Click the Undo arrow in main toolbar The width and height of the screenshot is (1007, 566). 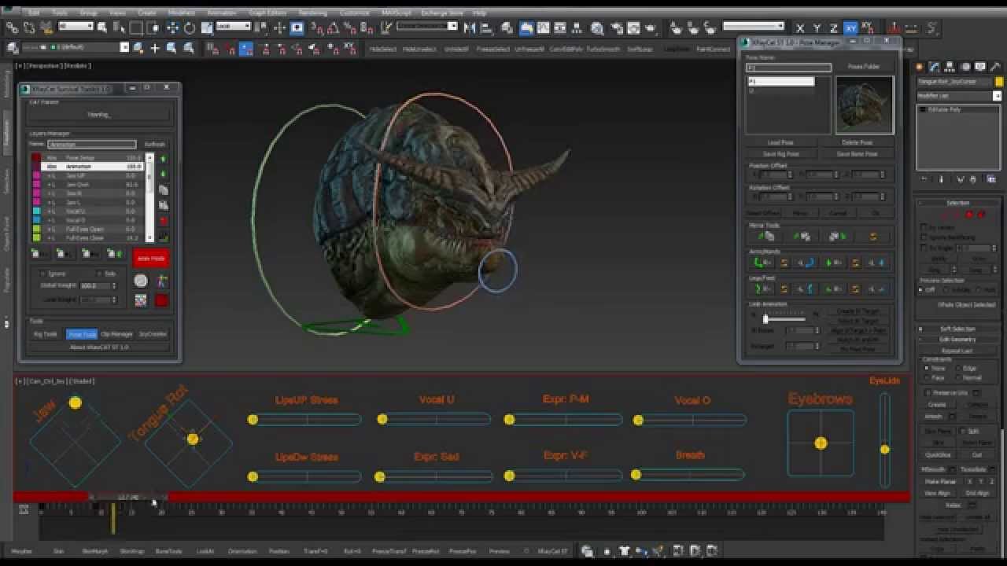(x=13, y=28)
